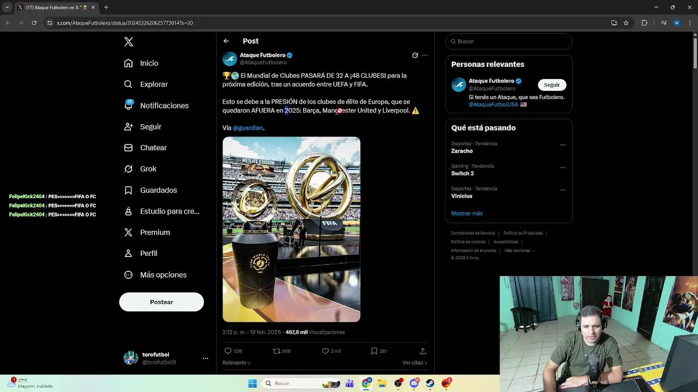Expand the Relevante sort dropdown

click(x=237, y=363)
